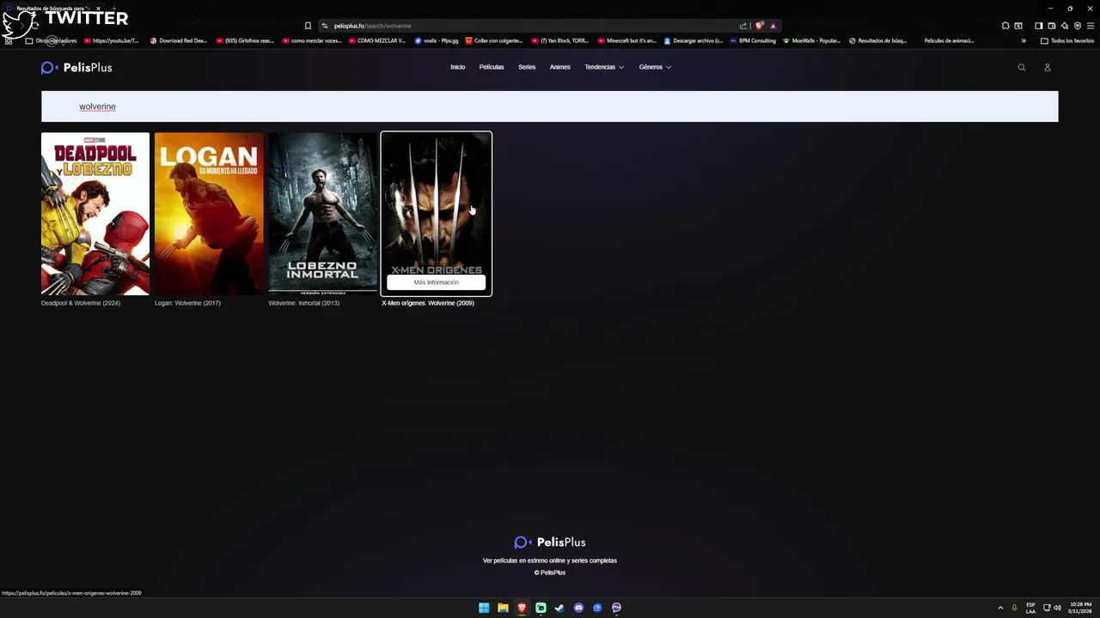This screenshot has width=1100, height=618.
Task: Open the Minecraft but it's an... bookmark
Action: pyautogui.click(x=626, y=40)
